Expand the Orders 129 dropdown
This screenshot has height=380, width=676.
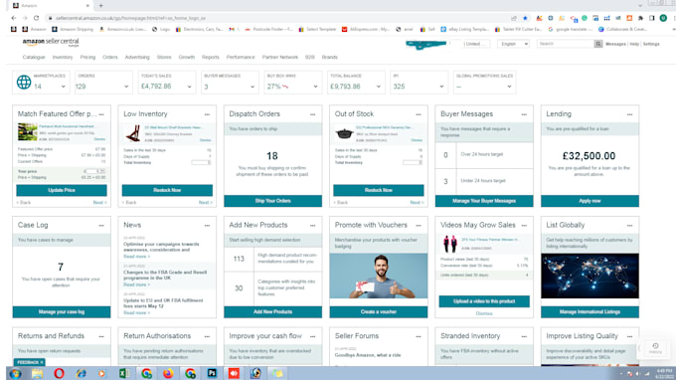(x=126, y=87)
